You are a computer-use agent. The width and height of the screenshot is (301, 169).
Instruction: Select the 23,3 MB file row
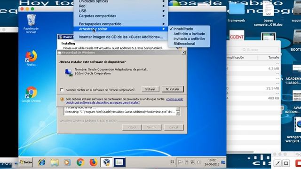coord(253,88)
